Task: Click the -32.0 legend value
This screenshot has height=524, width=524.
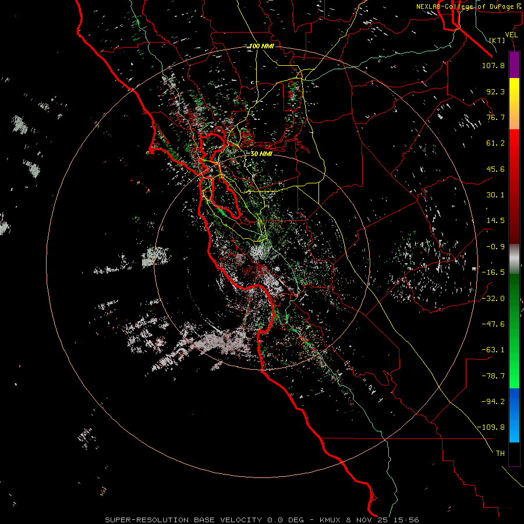Action: 493,299
